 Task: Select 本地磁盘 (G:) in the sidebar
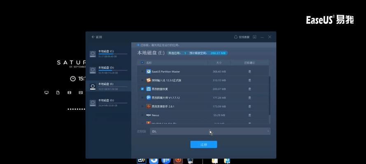(108, 103)
